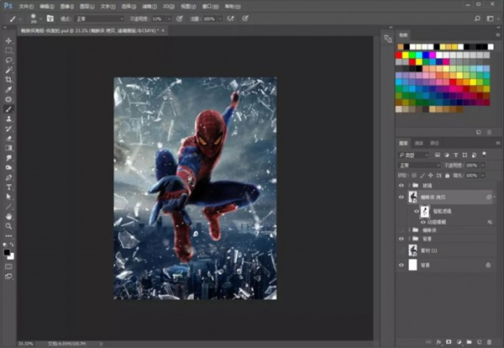Click the Lasso tool icon

tap(9, 60)
